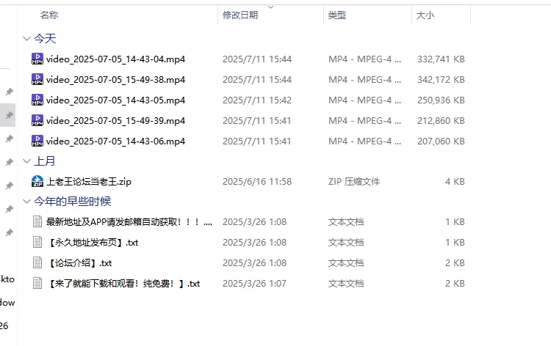Select file 【来了就能下载和观看！纯免费！】.txt
This screenshot has width=551, height=346.
coord(123,283)
